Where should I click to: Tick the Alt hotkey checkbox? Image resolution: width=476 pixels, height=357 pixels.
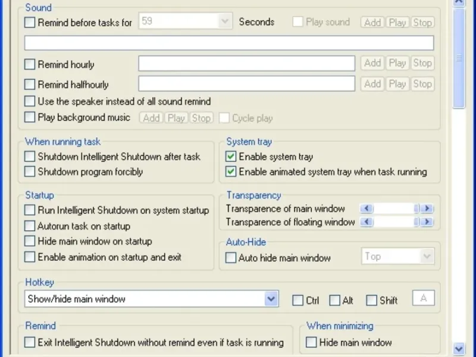click(x=334, y=300)
